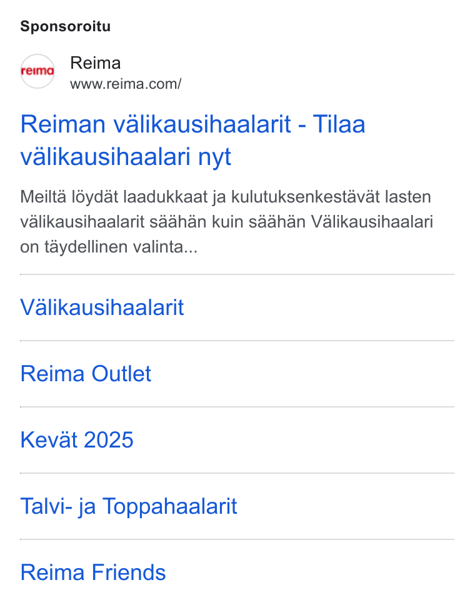The height and width of the screenshot is (605, 475).
Task: Click the round Reima logo icon
Action: click(x=37, y=71)
